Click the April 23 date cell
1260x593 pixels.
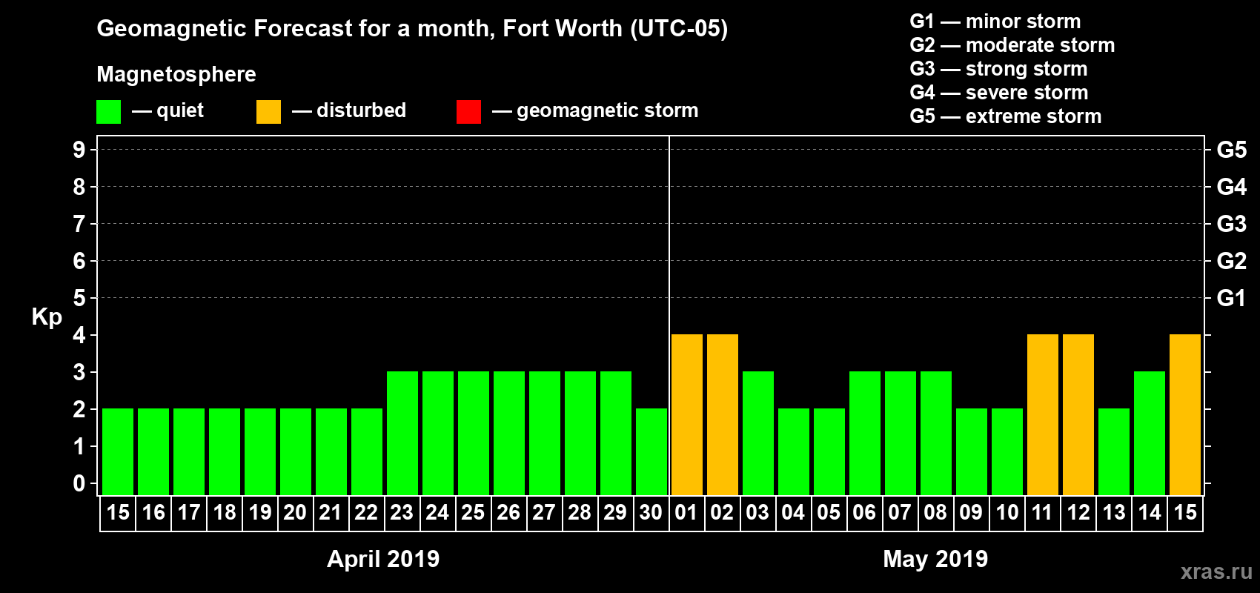pyautogui.click(x=402, y=513)
